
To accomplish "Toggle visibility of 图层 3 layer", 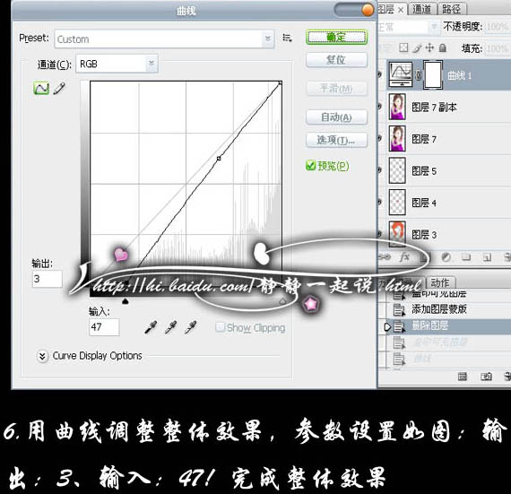I will (x=380, y=234).
